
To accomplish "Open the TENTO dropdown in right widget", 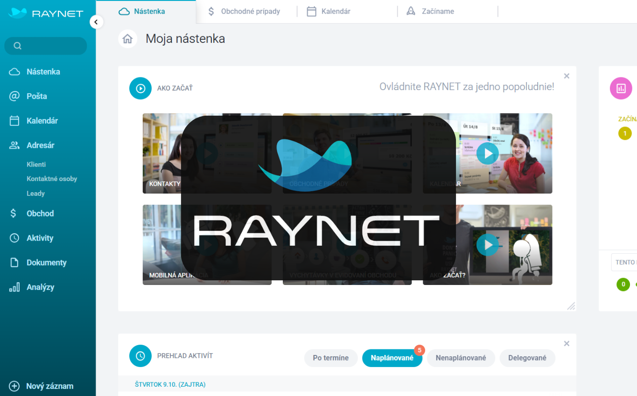I will 624,262.
